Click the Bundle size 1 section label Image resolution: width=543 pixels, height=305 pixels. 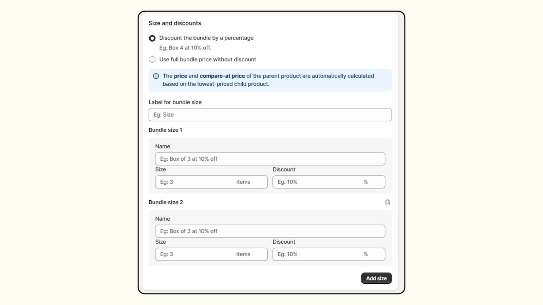tap(165, 130)
